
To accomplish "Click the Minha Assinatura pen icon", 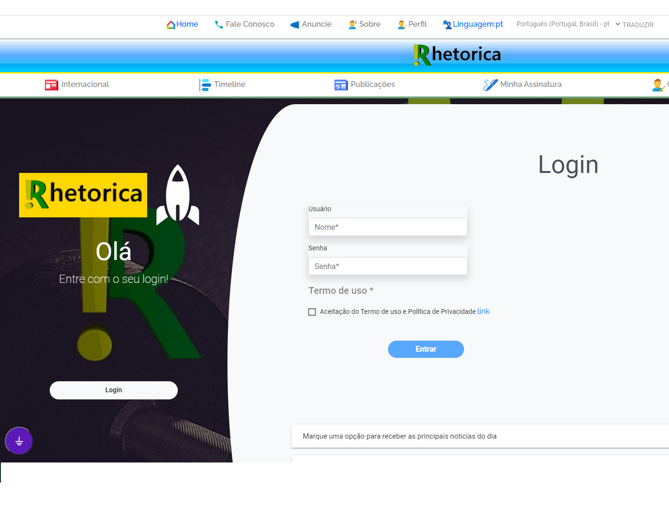I will click(490, 85).
